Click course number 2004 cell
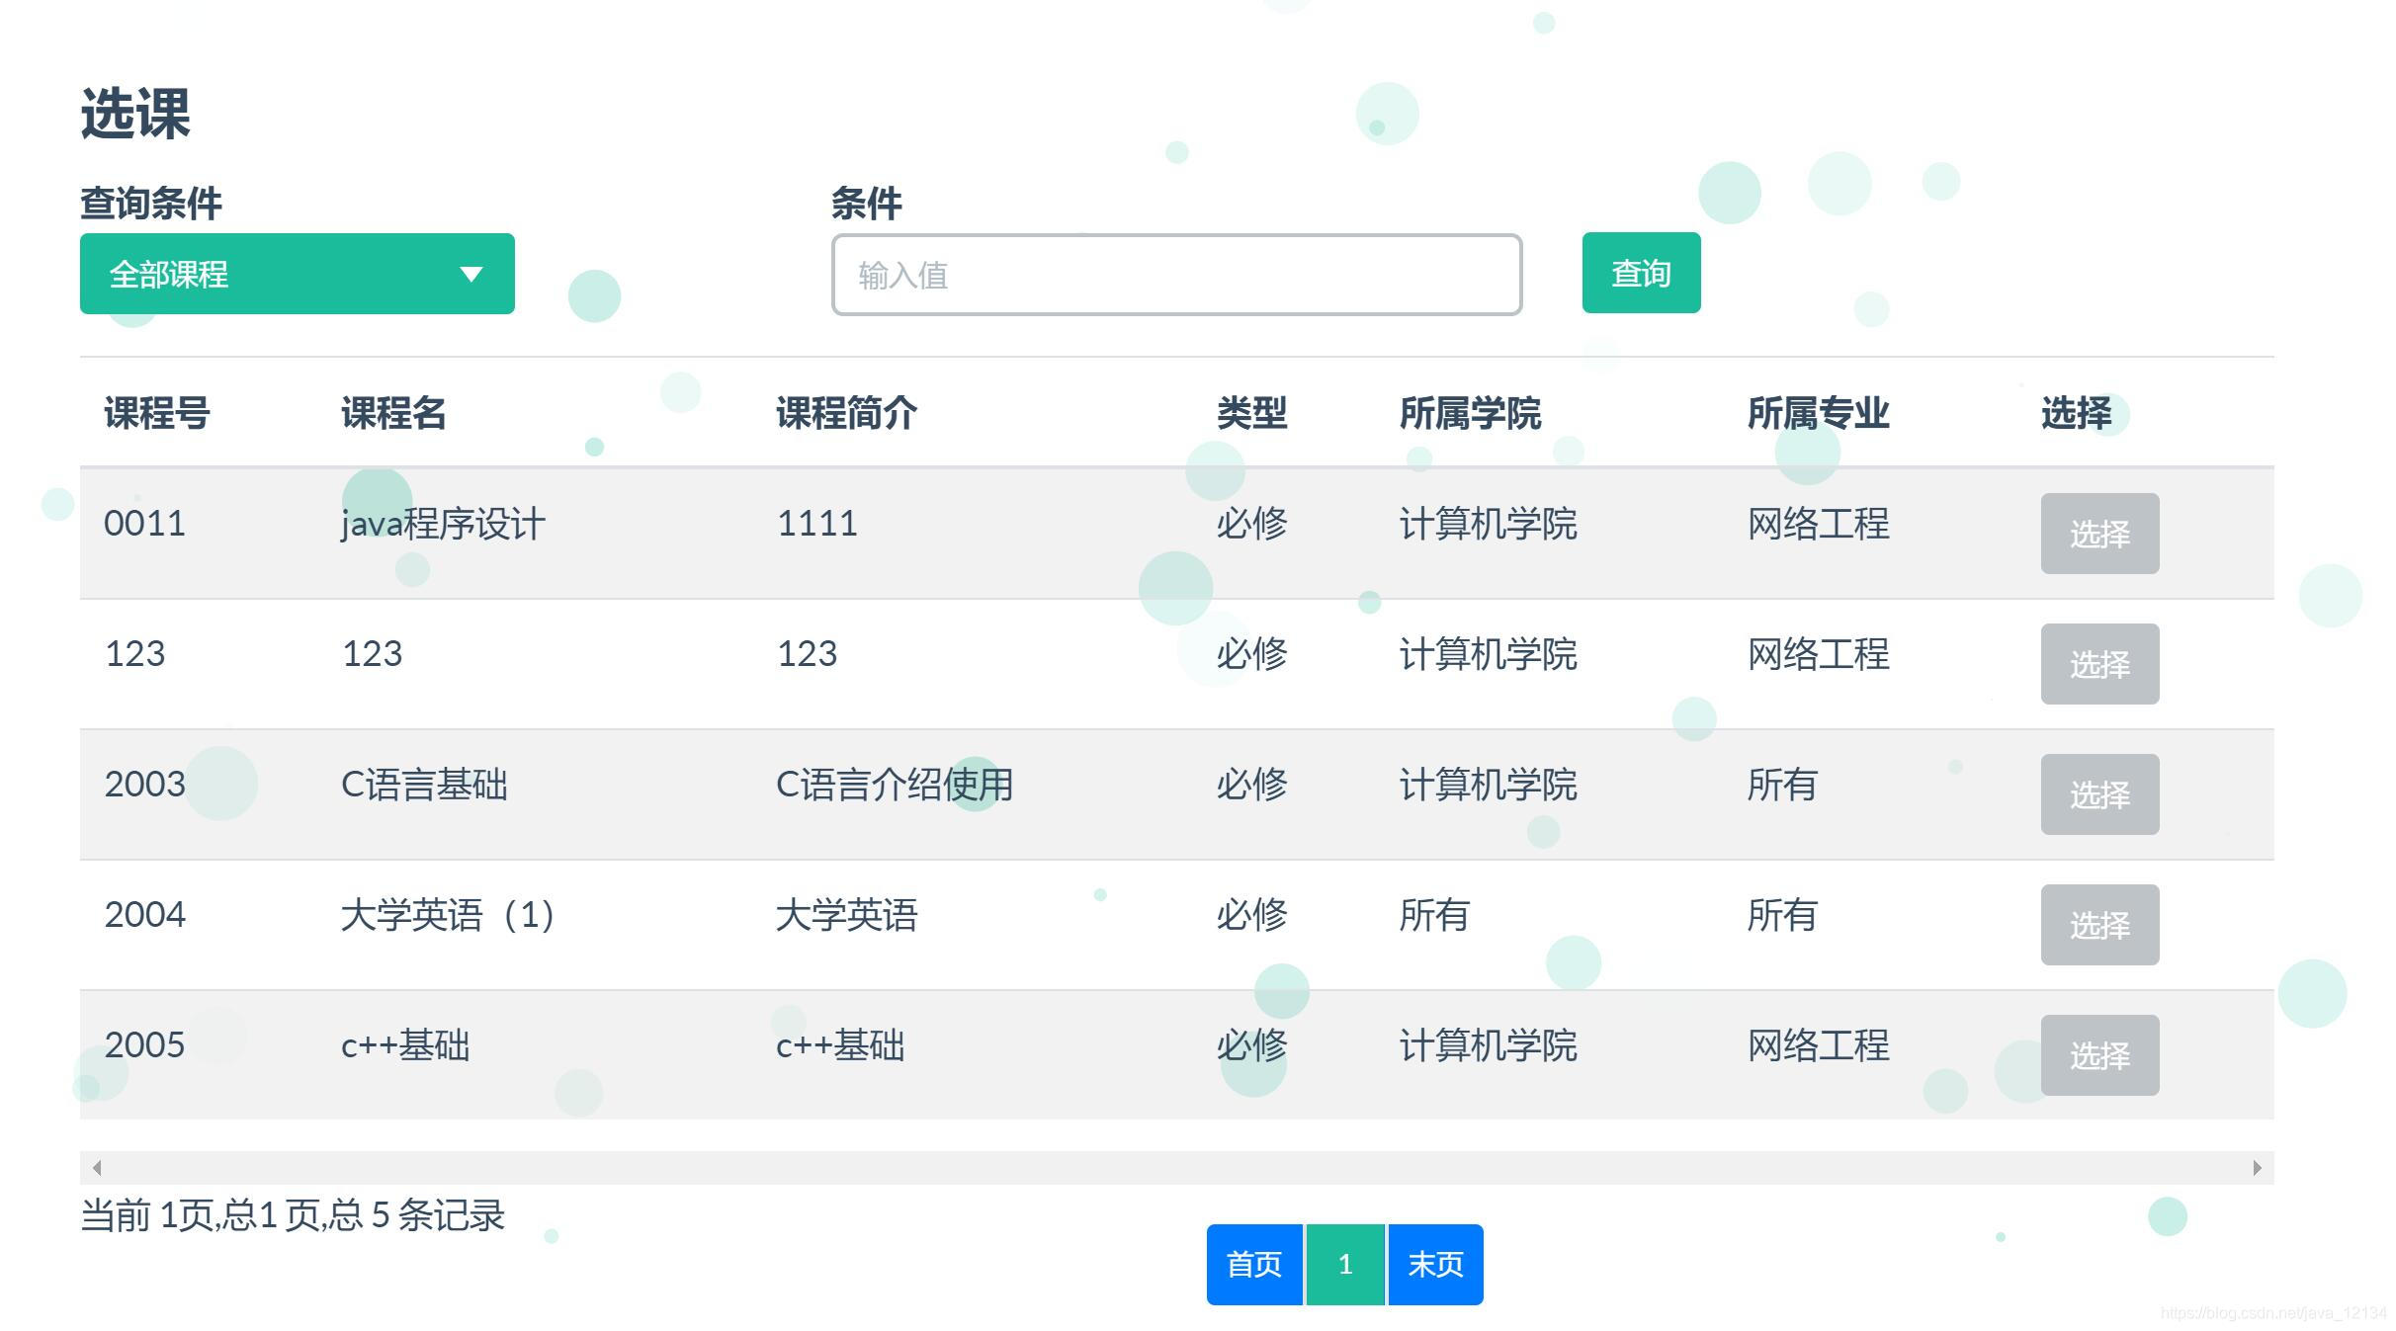Image resolution: width=2396 pixels, height=1331 pixels. coord(144,914)
